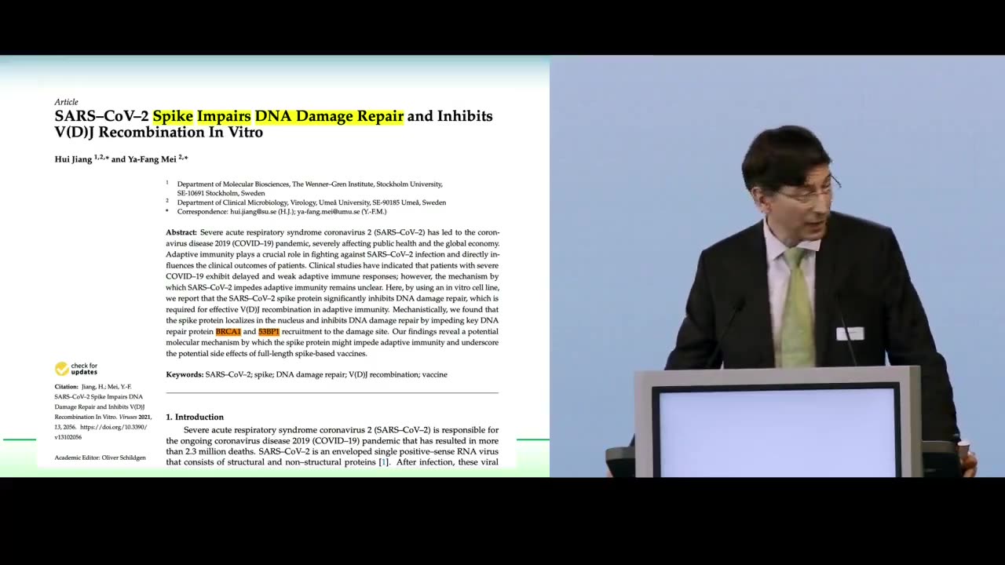Click the Umeå University affiliation line
Screen dimensions: 1005x565
point(311,202)
